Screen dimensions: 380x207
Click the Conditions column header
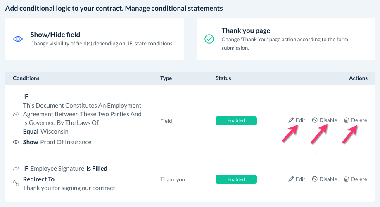26,78
